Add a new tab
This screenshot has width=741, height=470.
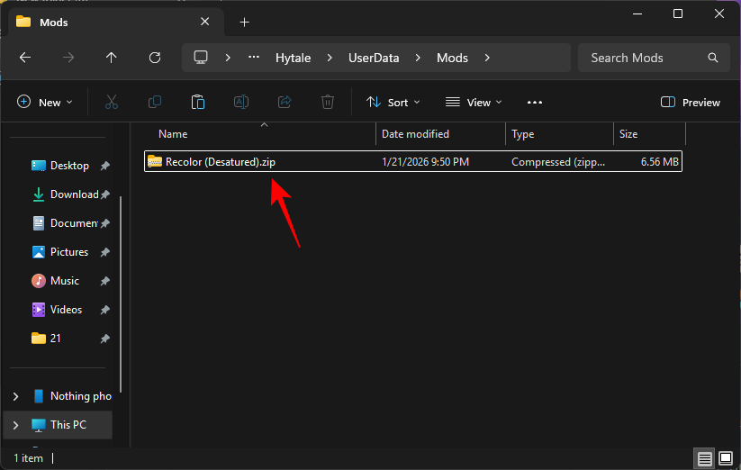point(244,22)
